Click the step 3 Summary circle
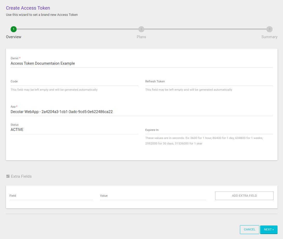 click(269, 29)
